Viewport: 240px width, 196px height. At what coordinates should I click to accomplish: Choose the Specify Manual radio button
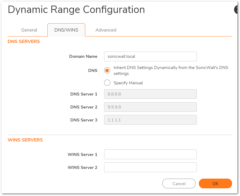107,83
